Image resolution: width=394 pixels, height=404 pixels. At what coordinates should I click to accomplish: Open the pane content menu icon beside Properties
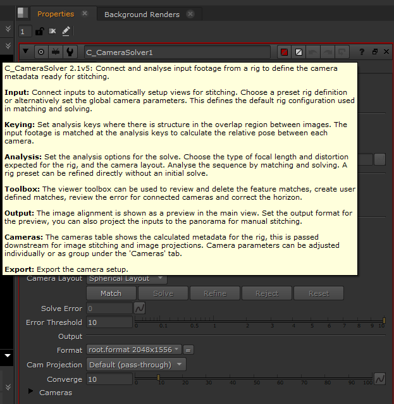pyautogui.click(x=23, y=13)
